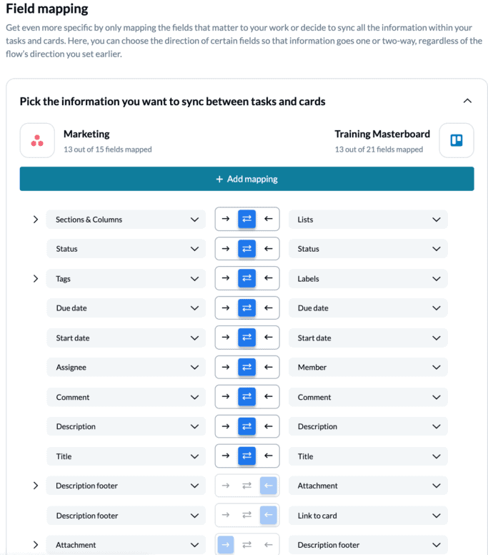Viewport: 488px width, 555px height.
Task: Expand the Sections & Columns mapping row
Action: tap(36, 220)
